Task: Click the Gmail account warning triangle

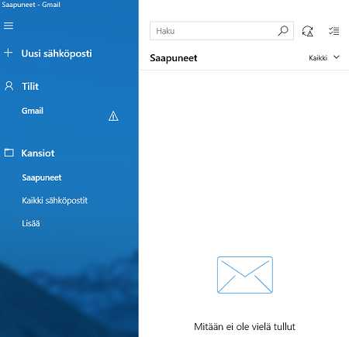Action: 113,116
